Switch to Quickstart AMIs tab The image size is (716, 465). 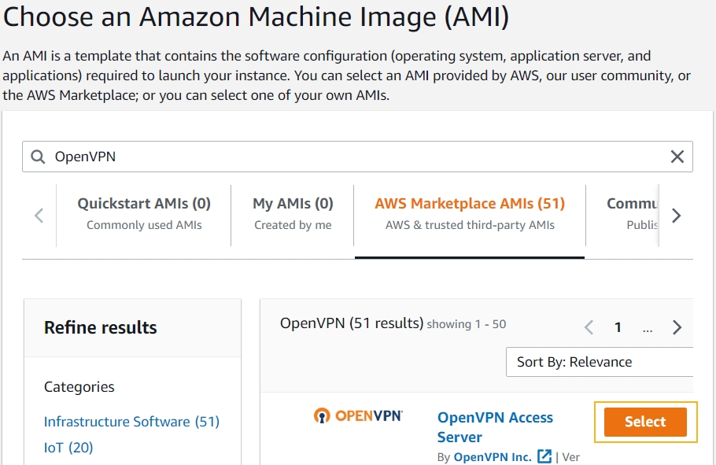click(x=144, y=215)
